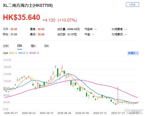This screenshot has height=116, width=145.
Task: Click the 市盈率 P/E ratio field
Action: point(91,29)
